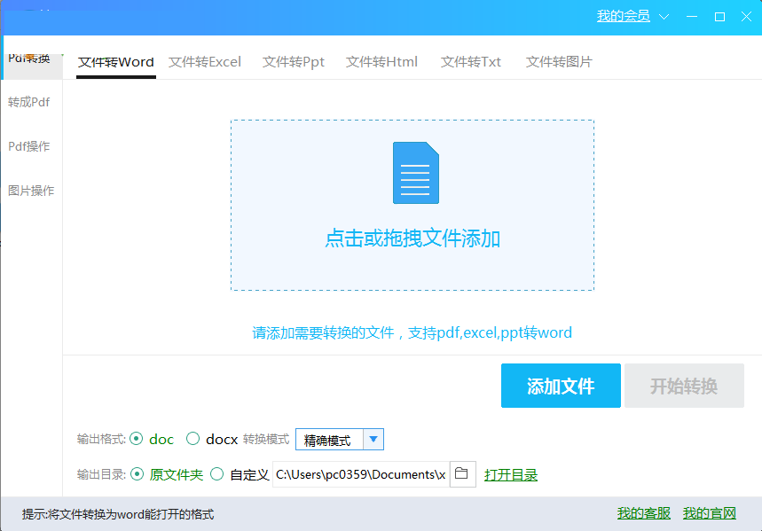The width and height of the screenshot is (762, 531).
Task: Switch to the 文件转图片 tab
Action: [x=558, y=61]
